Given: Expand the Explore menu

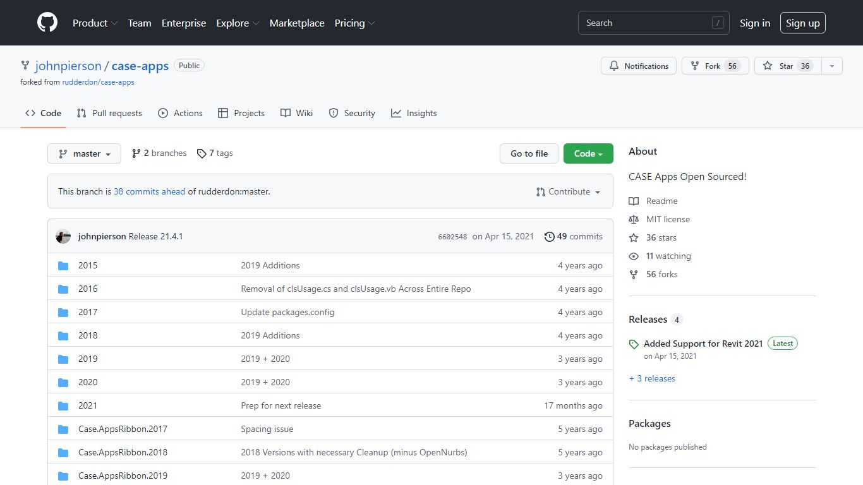Looking at the screenshot, I should [x=238, y=23].
